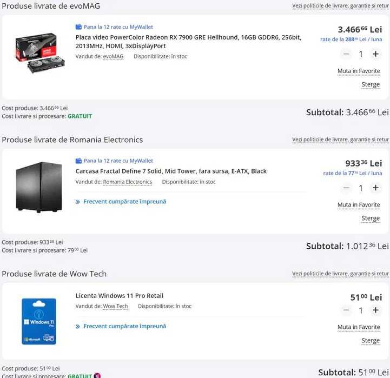Click MyWallet icon on Fractal case item

[x=79, y=161]
